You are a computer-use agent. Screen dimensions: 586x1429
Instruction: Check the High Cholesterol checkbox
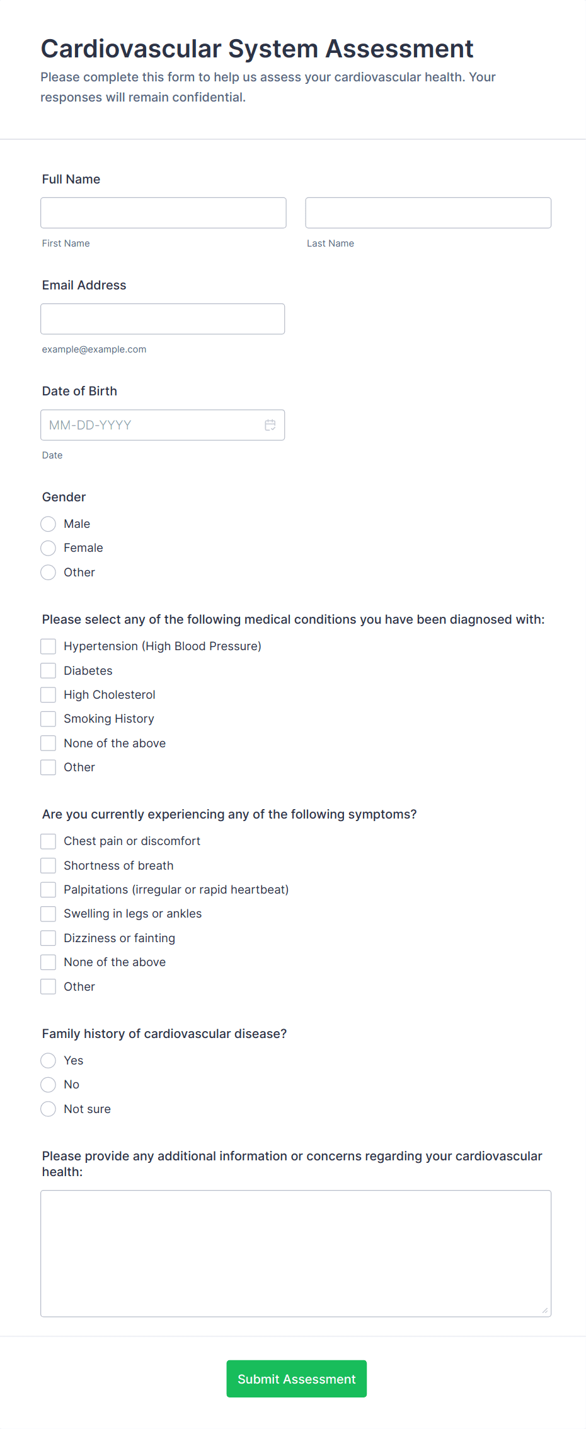pos(48,694)
